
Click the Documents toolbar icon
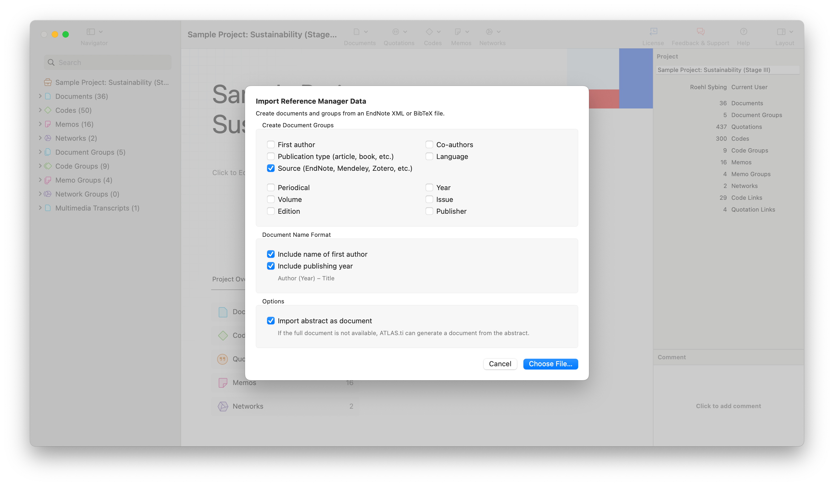tap(357, 32)
